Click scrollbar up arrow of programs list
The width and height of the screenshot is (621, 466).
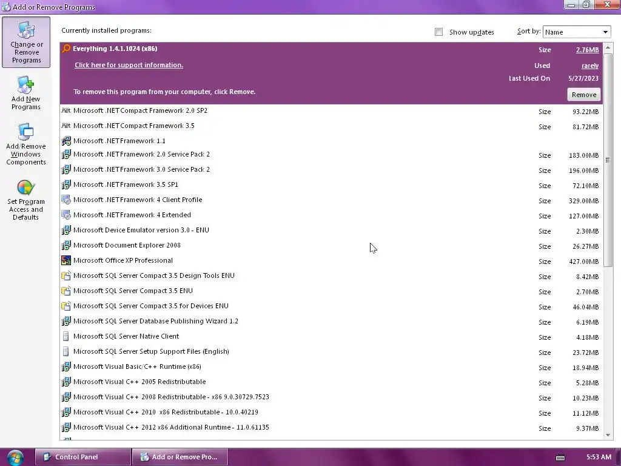coord(608,47)
